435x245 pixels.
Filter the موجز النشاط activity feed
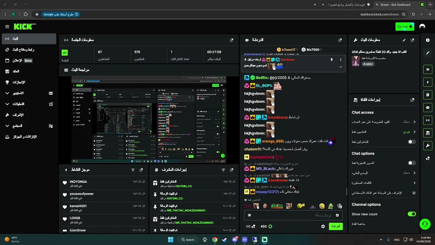tap(133, 169)
